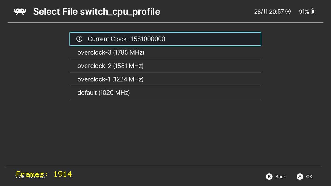Image resolution: width=331 pixels, height=186 pixels.
Task: Select overclock-3 (1785 MHz) profile
Action: [x=165, y=52]
